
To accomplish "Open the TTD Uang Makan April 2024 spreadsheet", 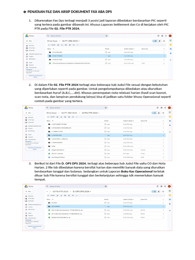I will (x=71, y=63).
